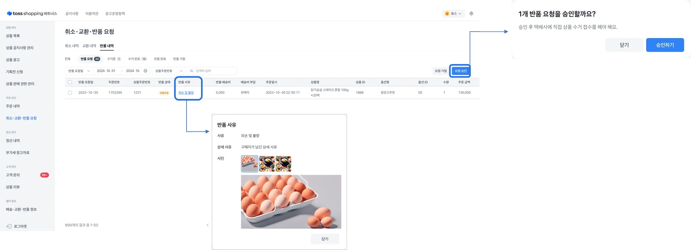Click the 반품요청 status badge in the row
The height and width of the screenshot is (250, 691).
(164, 93)
